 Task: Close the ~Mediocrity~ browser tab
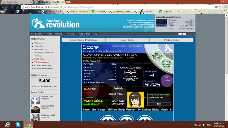[x=31, y=2]
